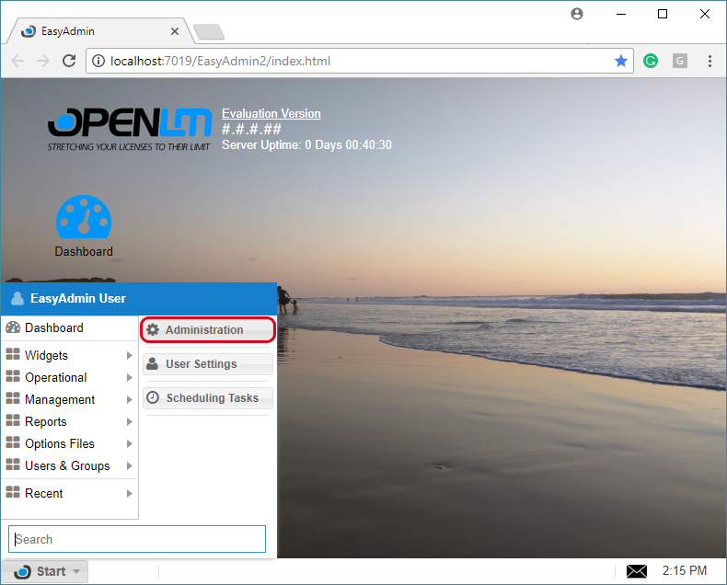Open the Options Files menu item
Viewport: 727px width, 585px height.
point(60,443)
